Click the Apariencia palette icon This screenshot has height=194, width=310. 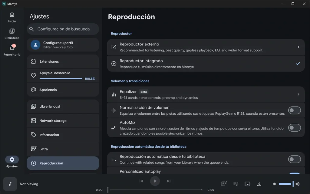34,90
